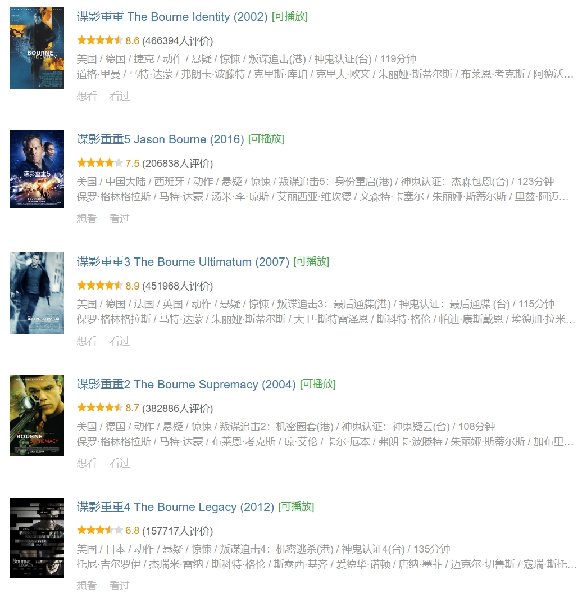The width and height of the screenshot is (587, 597).
Task: Click 可播放 next to The Bourne Identity
Action: pos(290,17)
